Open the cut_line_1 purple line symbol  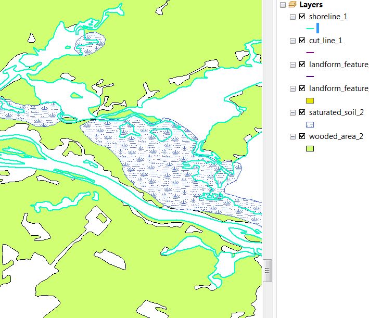(x=310, y=53)
